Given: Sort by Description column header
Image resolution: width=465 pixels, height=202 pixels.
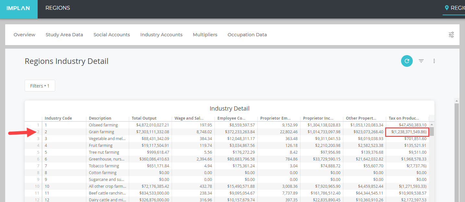Looking at the screenshot, I should (100, 118).
